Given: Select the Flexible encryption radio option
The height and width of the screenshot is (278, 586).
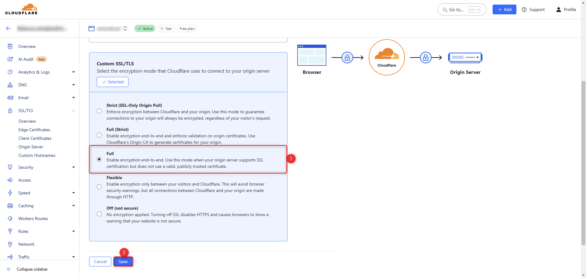Looking at the screenshot, I should pos(99,187).
